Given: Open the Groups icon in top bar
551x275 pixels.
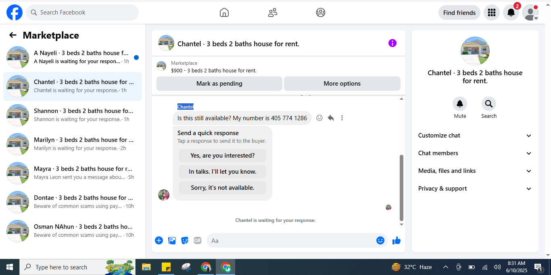Looking at the screenshot, I should click(321, 12).
